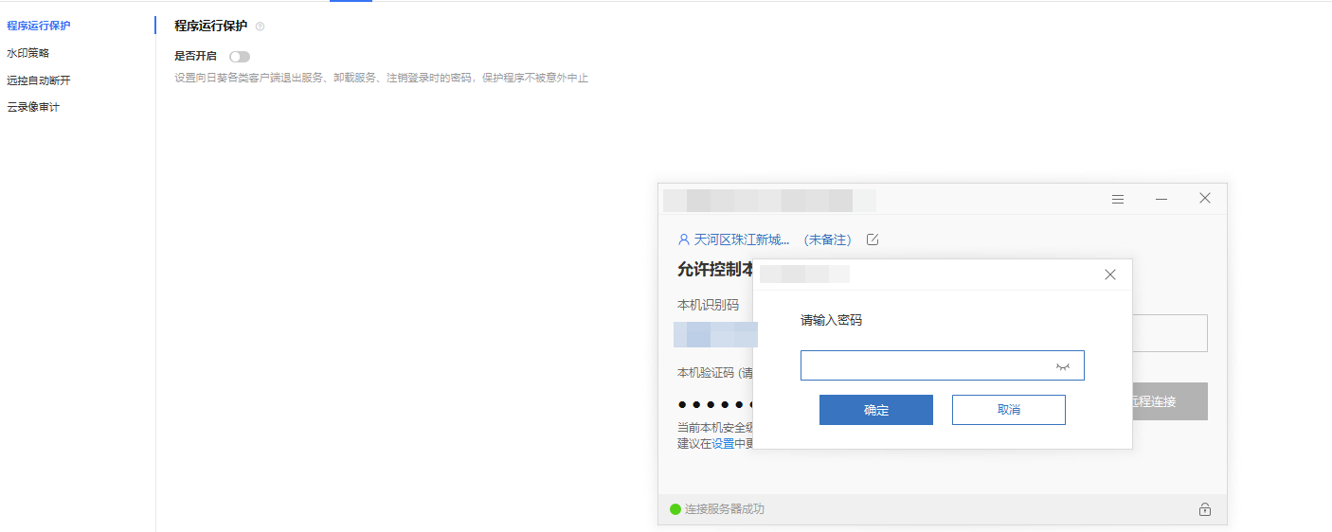1332x532 pixels.
Task: Focus the password input field
Action: tap(943, 365)
